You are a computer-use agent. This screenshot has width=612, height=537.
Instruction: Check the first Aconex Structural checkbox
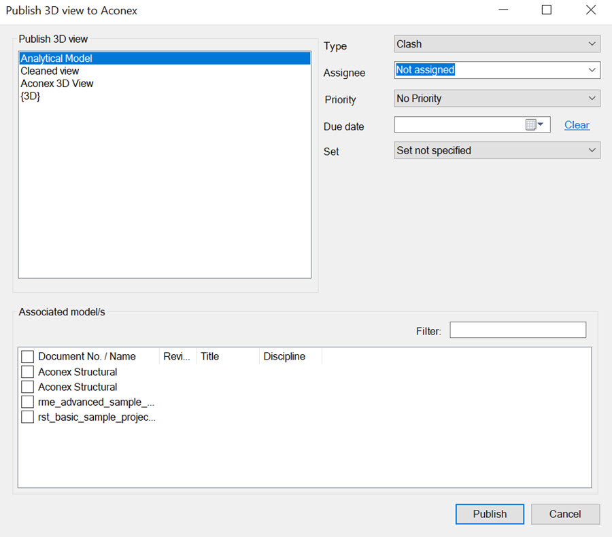(27, 372)
